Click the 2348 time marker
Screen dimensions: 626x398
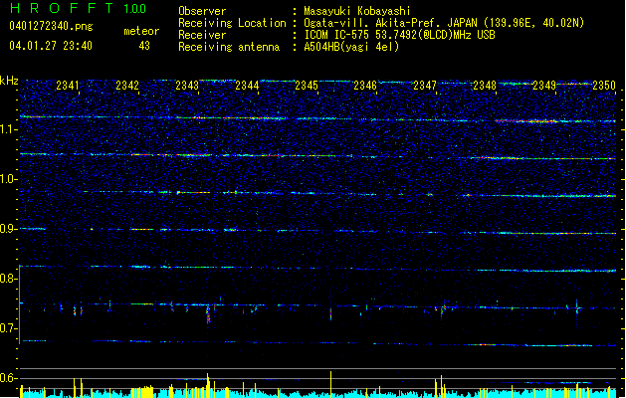pos(485,85)
